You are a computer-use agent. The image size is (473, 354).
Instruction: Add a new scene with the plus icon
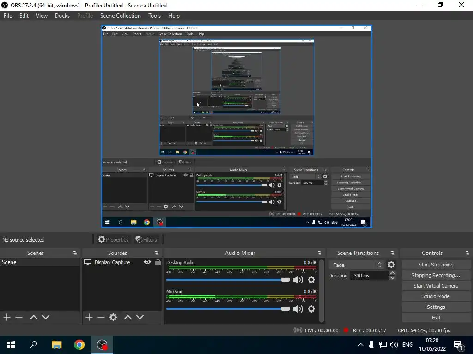click(x=7, y=317)
